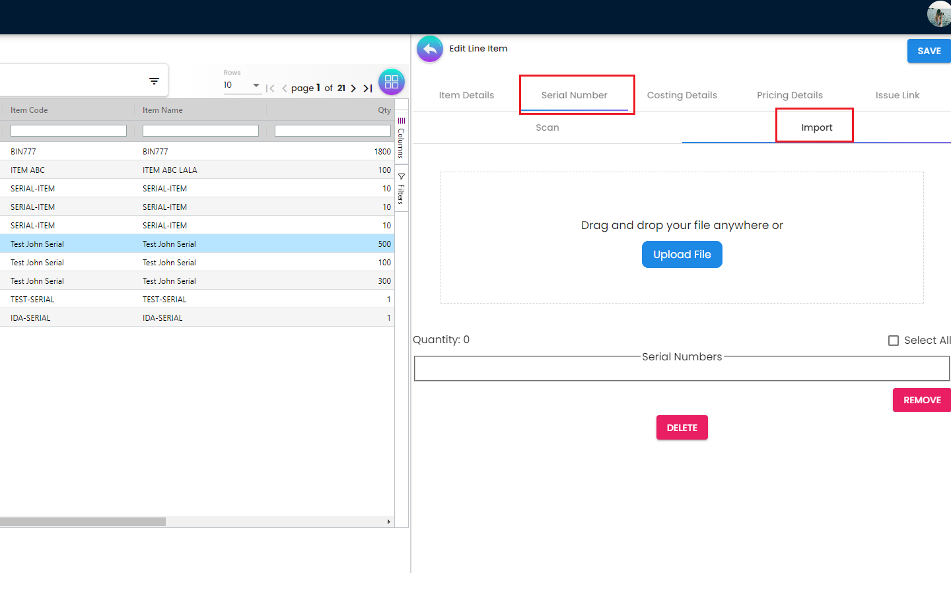Go to next page arrow
This screenshot has height=594, width=951.
(353, 88)
